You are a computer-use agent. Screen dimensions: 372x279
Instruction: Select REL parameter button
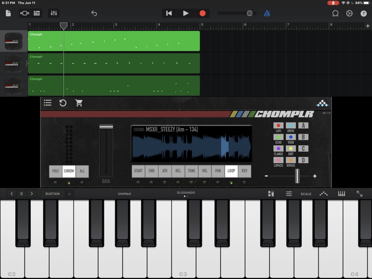[x=178, y=171]
